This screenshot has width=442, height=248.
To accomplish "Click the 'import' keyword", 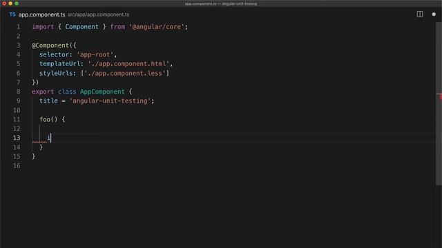I will [43, 27].
